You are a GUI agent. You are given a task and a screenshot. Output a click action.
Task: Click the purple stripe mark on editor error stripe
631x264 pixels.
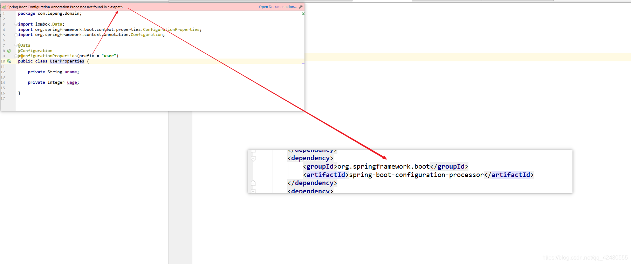pyautogui.click(x=303, y=63)
